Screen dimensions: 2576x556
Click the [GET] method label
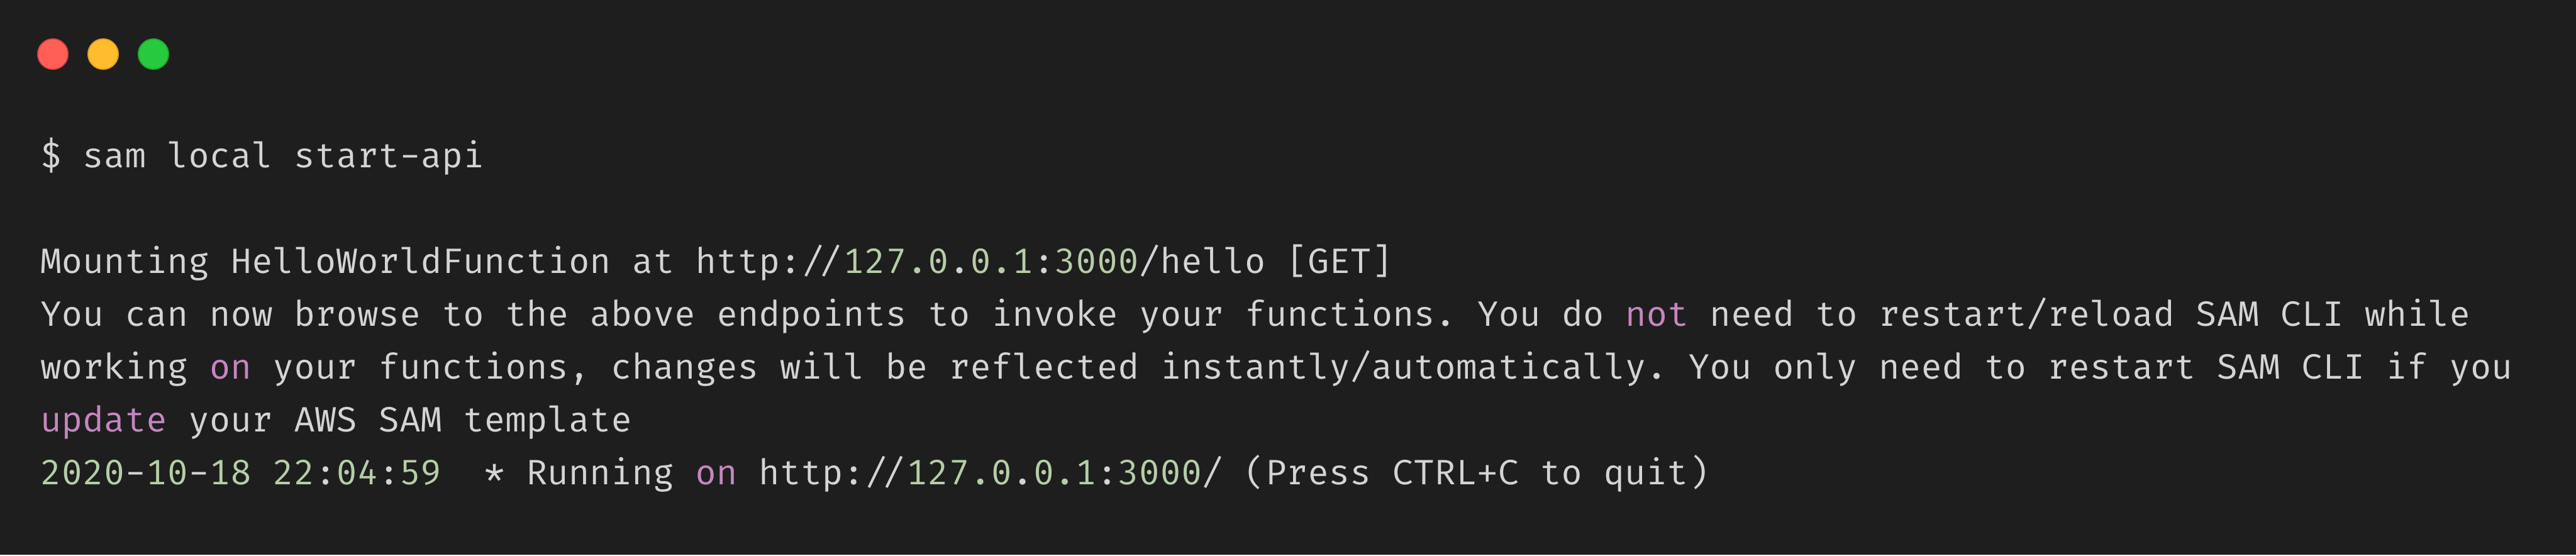[1339, 262]
